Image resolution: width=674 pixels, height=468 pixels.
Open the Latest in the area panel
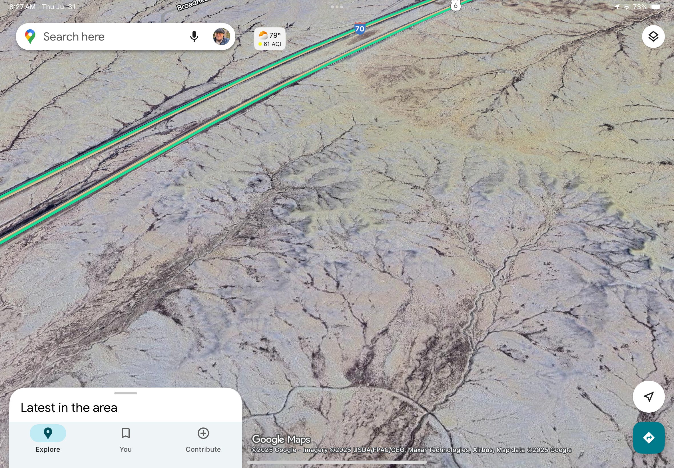pyautogui.click(x=69, y=408)
